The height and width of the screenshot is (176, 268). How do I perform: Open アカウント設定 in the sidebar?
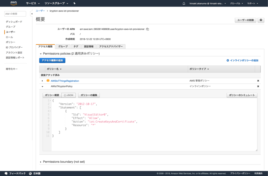(x=14, y=52)
